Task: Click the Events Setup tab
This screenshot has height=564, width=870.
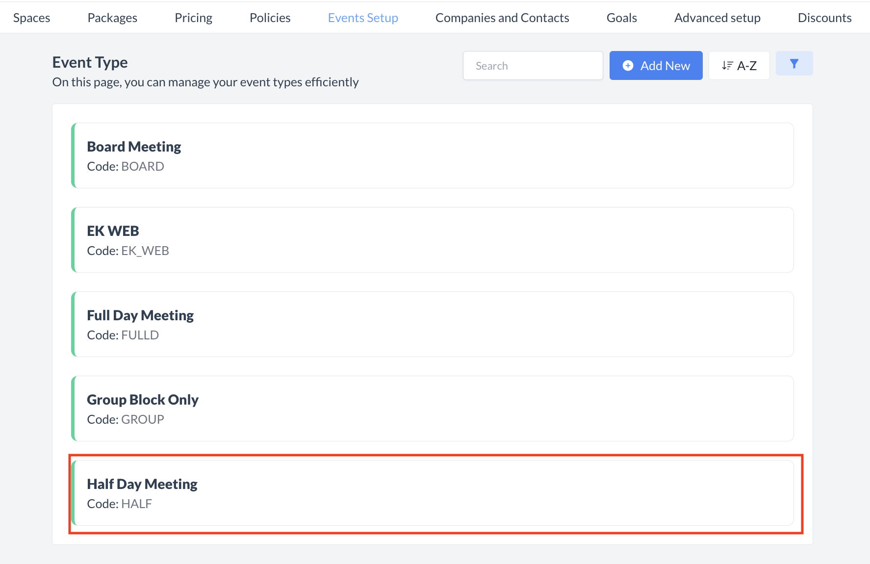Action: 363,18
